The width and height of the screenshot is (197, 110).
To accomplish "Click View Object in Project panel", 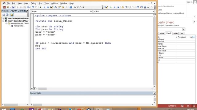I will point(7,15).
